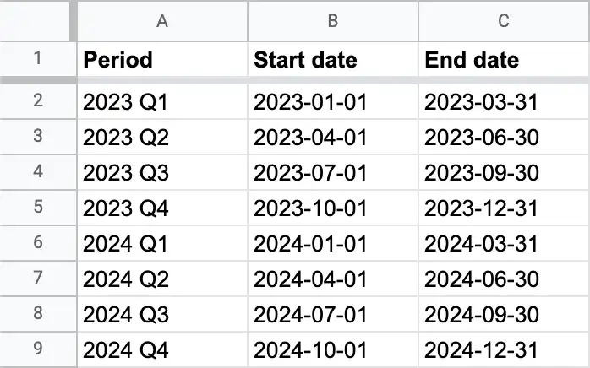The height and width of the screenshot is (368, 590).
Task: Select row 1 header
Action: tap(37, 60)
